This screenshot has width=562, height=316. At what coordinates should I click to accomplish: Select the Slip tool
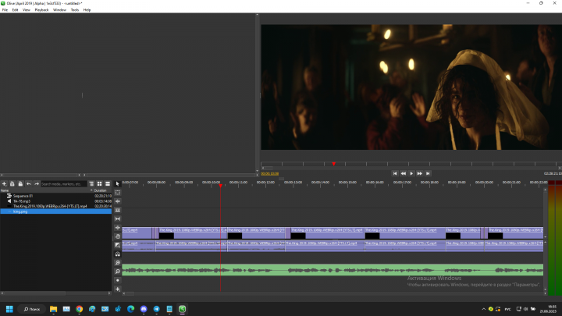pyautogui.click(x=118, y=219)
